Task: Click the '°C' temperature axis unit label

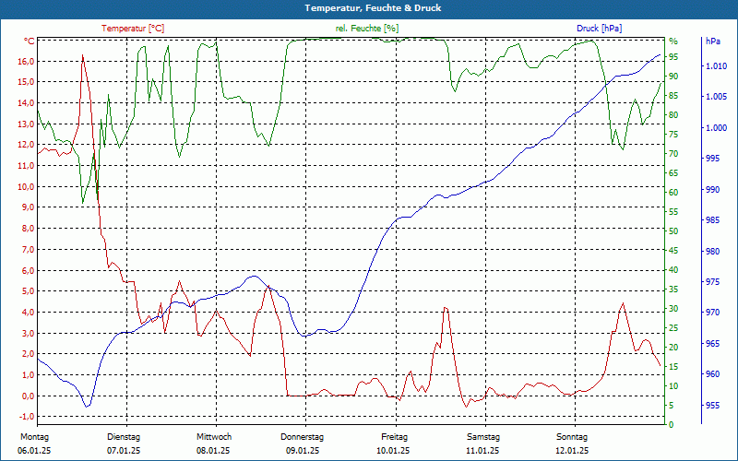Action: coord(30,41)
